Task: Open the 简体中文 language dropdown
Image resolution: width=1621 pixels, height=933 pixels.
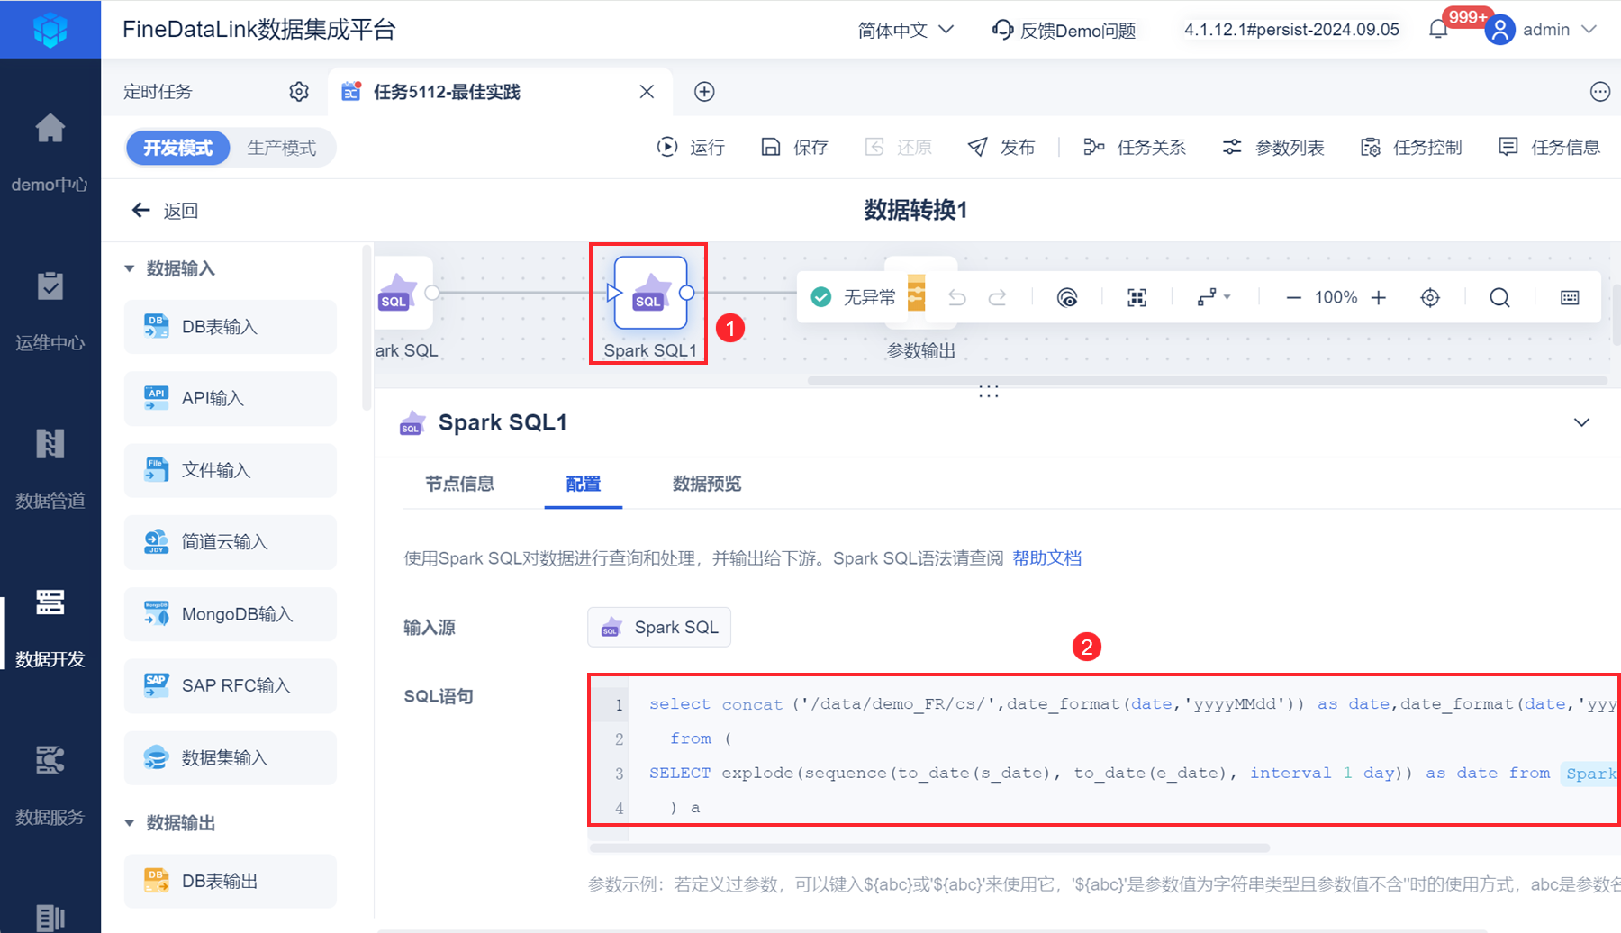Action: (906, 30)
